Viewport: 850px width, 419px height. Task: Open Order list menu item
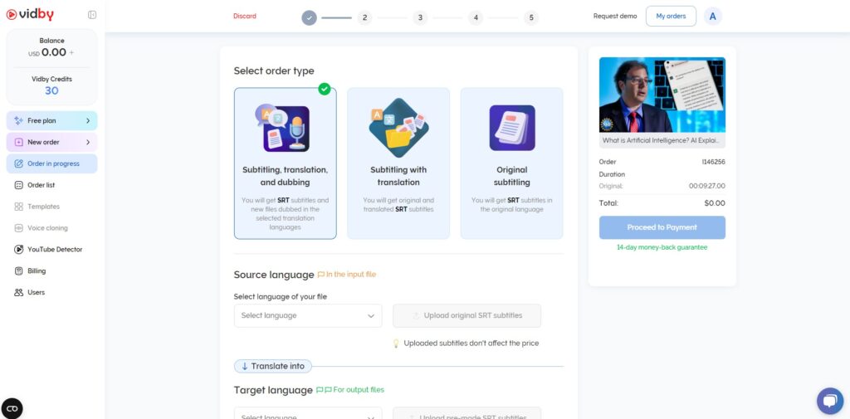point(52,185)
